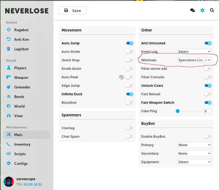The image size is (219, 190).
Task: Open the Event Log dropdown
Action: (x=194, y=51)
